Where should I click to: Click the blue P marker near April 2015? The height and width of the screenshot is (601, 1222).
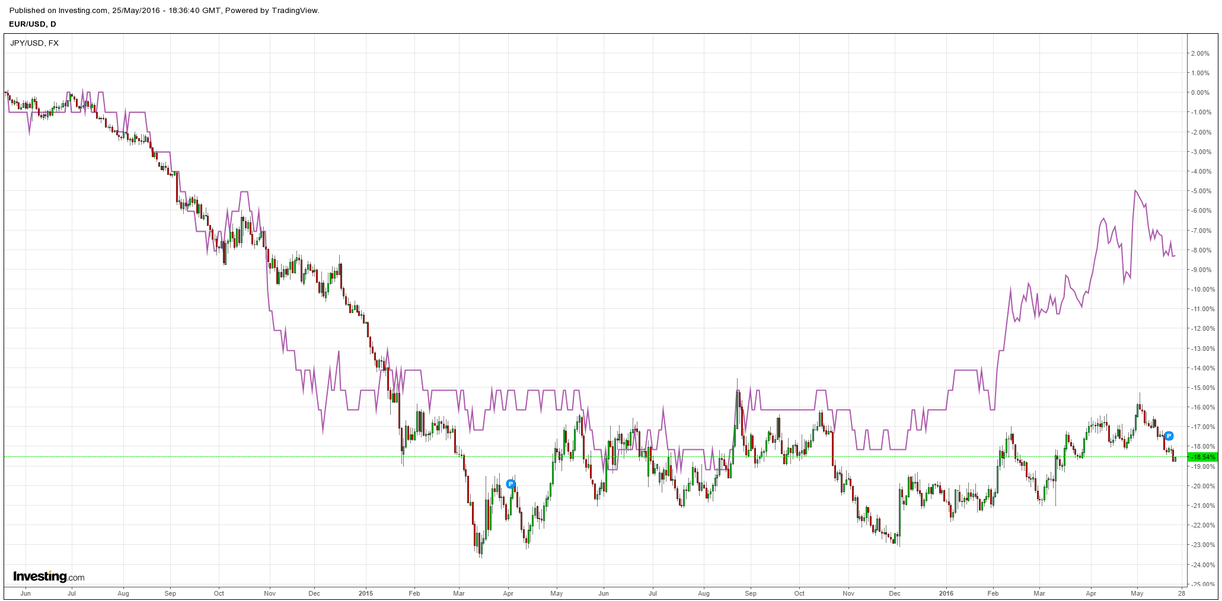pyautogui.click(x=511, y=484)
